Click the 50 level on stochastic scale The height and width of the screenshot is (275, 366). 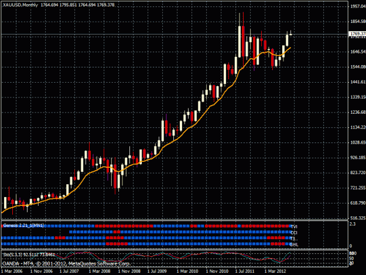click(351, 259)
